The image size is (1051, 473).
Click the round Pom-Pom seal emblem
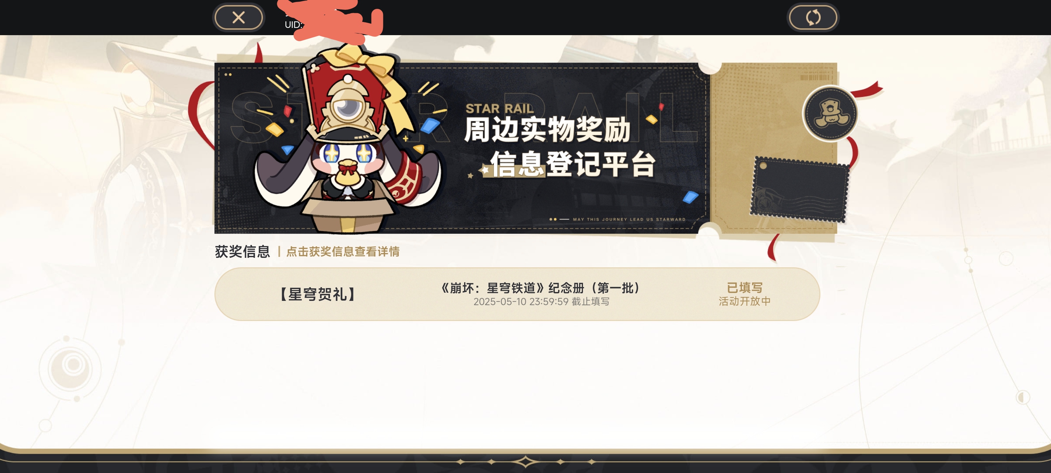(x=830, y=113)
